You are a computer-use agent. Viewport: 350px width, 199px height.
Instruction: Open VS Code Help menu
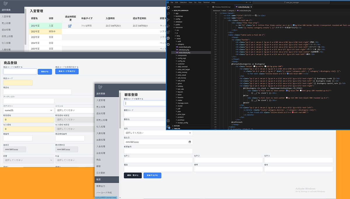click(x=213, y=2)
